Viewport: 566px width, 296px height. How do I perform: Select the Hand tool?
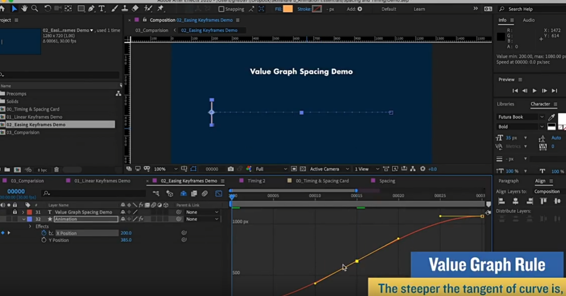tap(24, 8)
